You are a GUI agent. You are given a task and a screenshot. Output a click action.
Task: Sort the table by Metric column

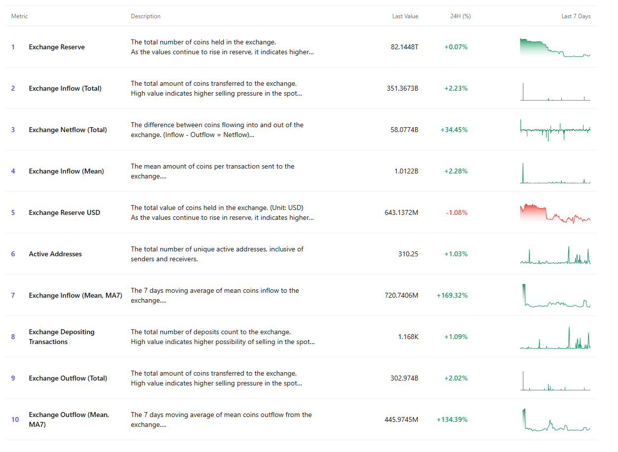[x=19, y=16]
